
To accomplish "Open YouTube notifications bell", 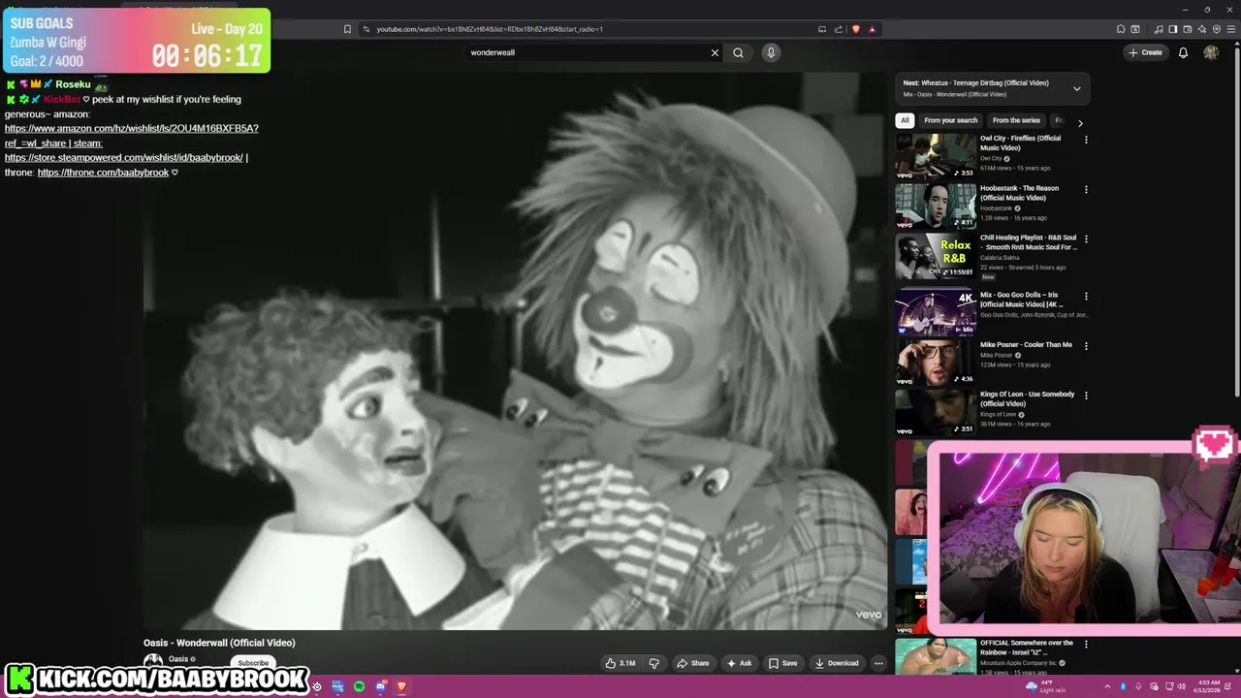I will click(x=1183, y=52).
